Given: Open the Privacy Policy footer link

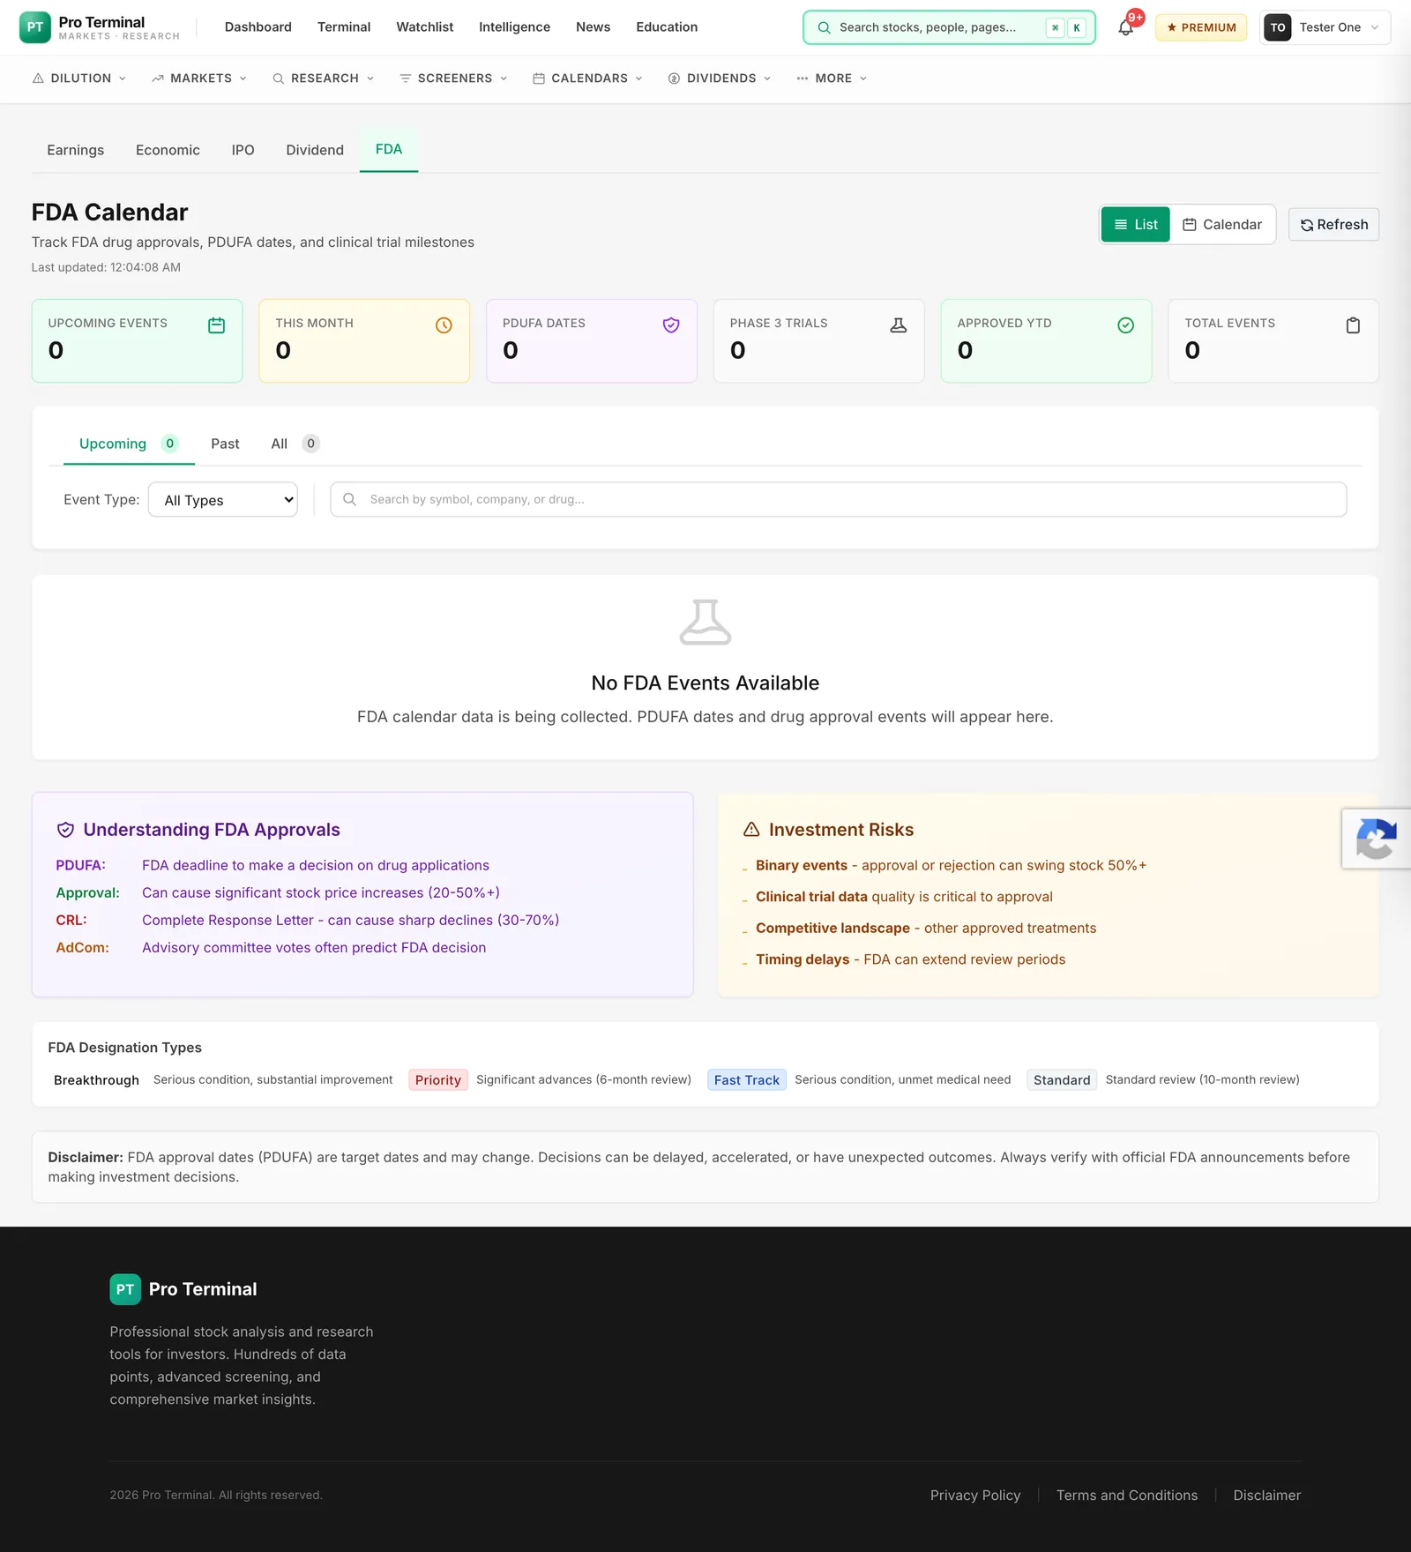Looking at the screenshot, I should 975,1496.
